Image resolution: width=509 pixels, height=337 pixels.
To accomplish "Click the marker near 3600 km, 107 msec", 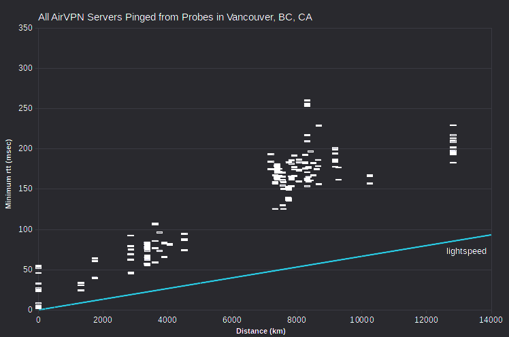I will pyautogui.click(x=155, y=224).
